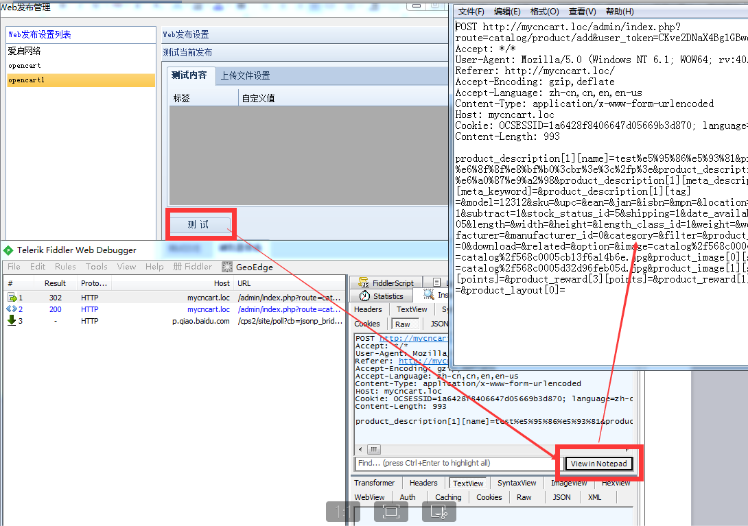Open the Rules menu in Fiddler
The height and width of the screenshot is (526, 748).
click(x=65, y=267)
